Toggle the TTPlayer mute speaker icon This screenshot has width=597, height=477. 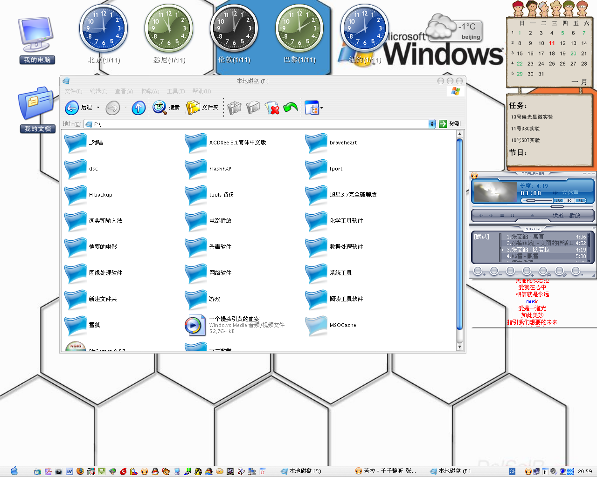coord(555,193)
